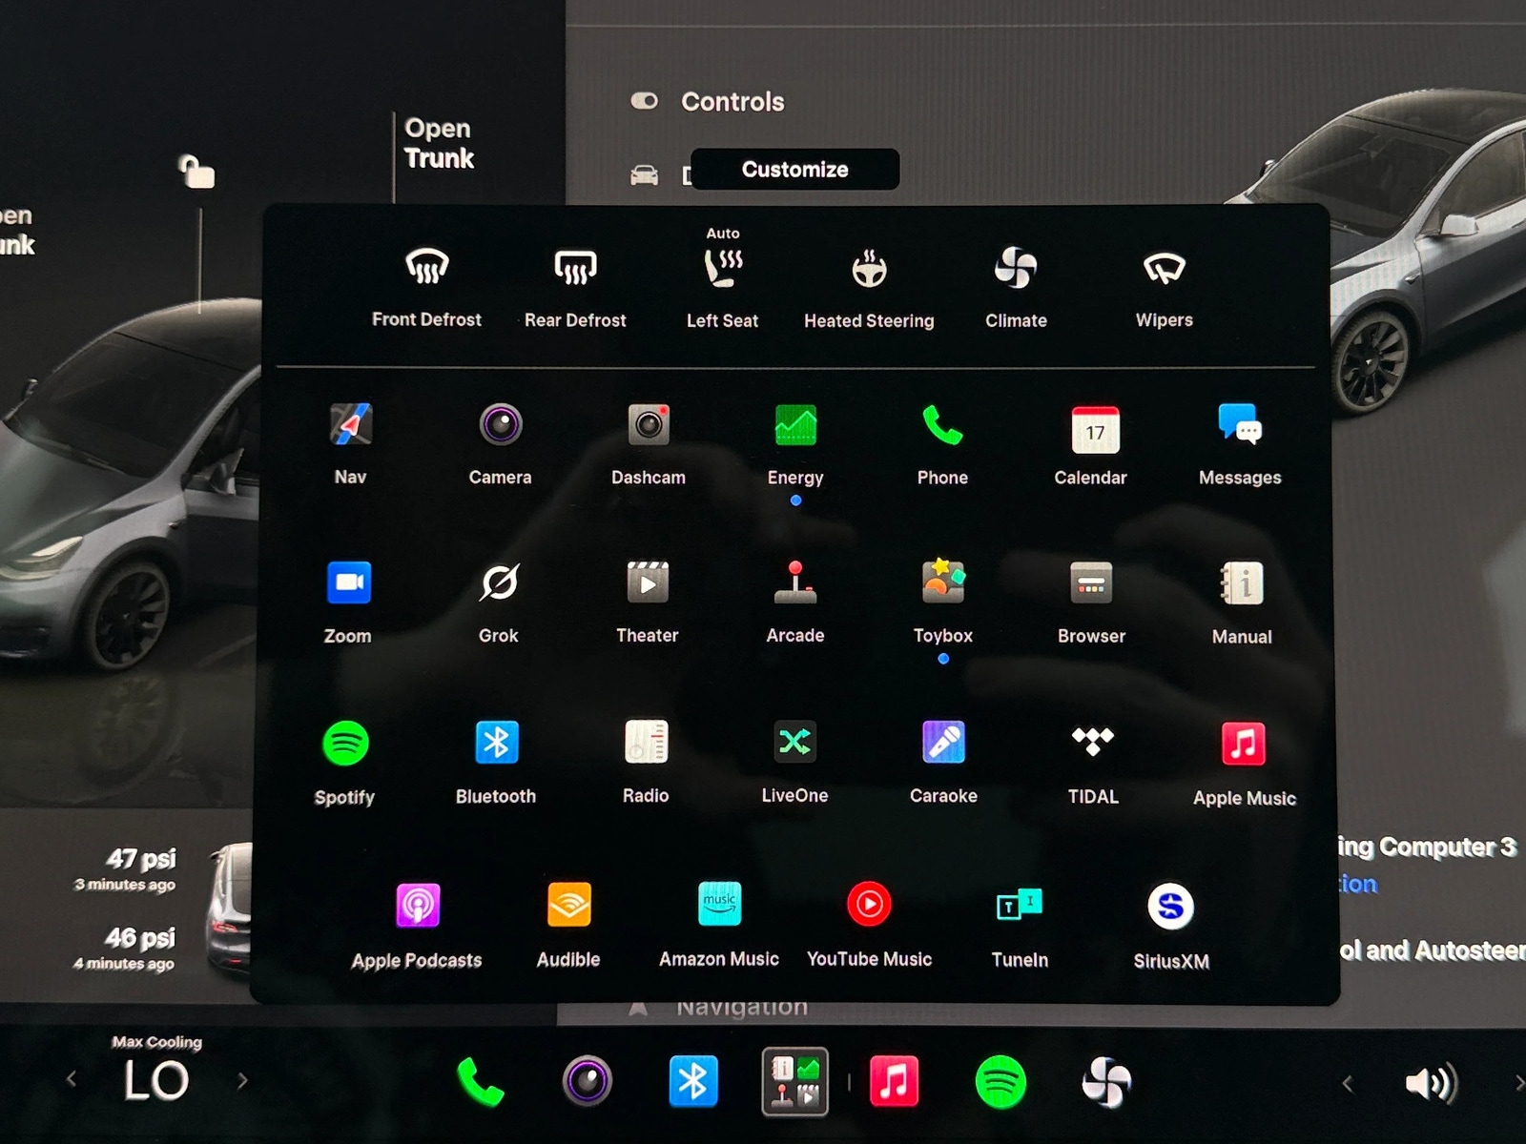The width and height of the screenshot is (1526, 1144).
Task: Open the YouTube Music app
Action: (869, 926)
